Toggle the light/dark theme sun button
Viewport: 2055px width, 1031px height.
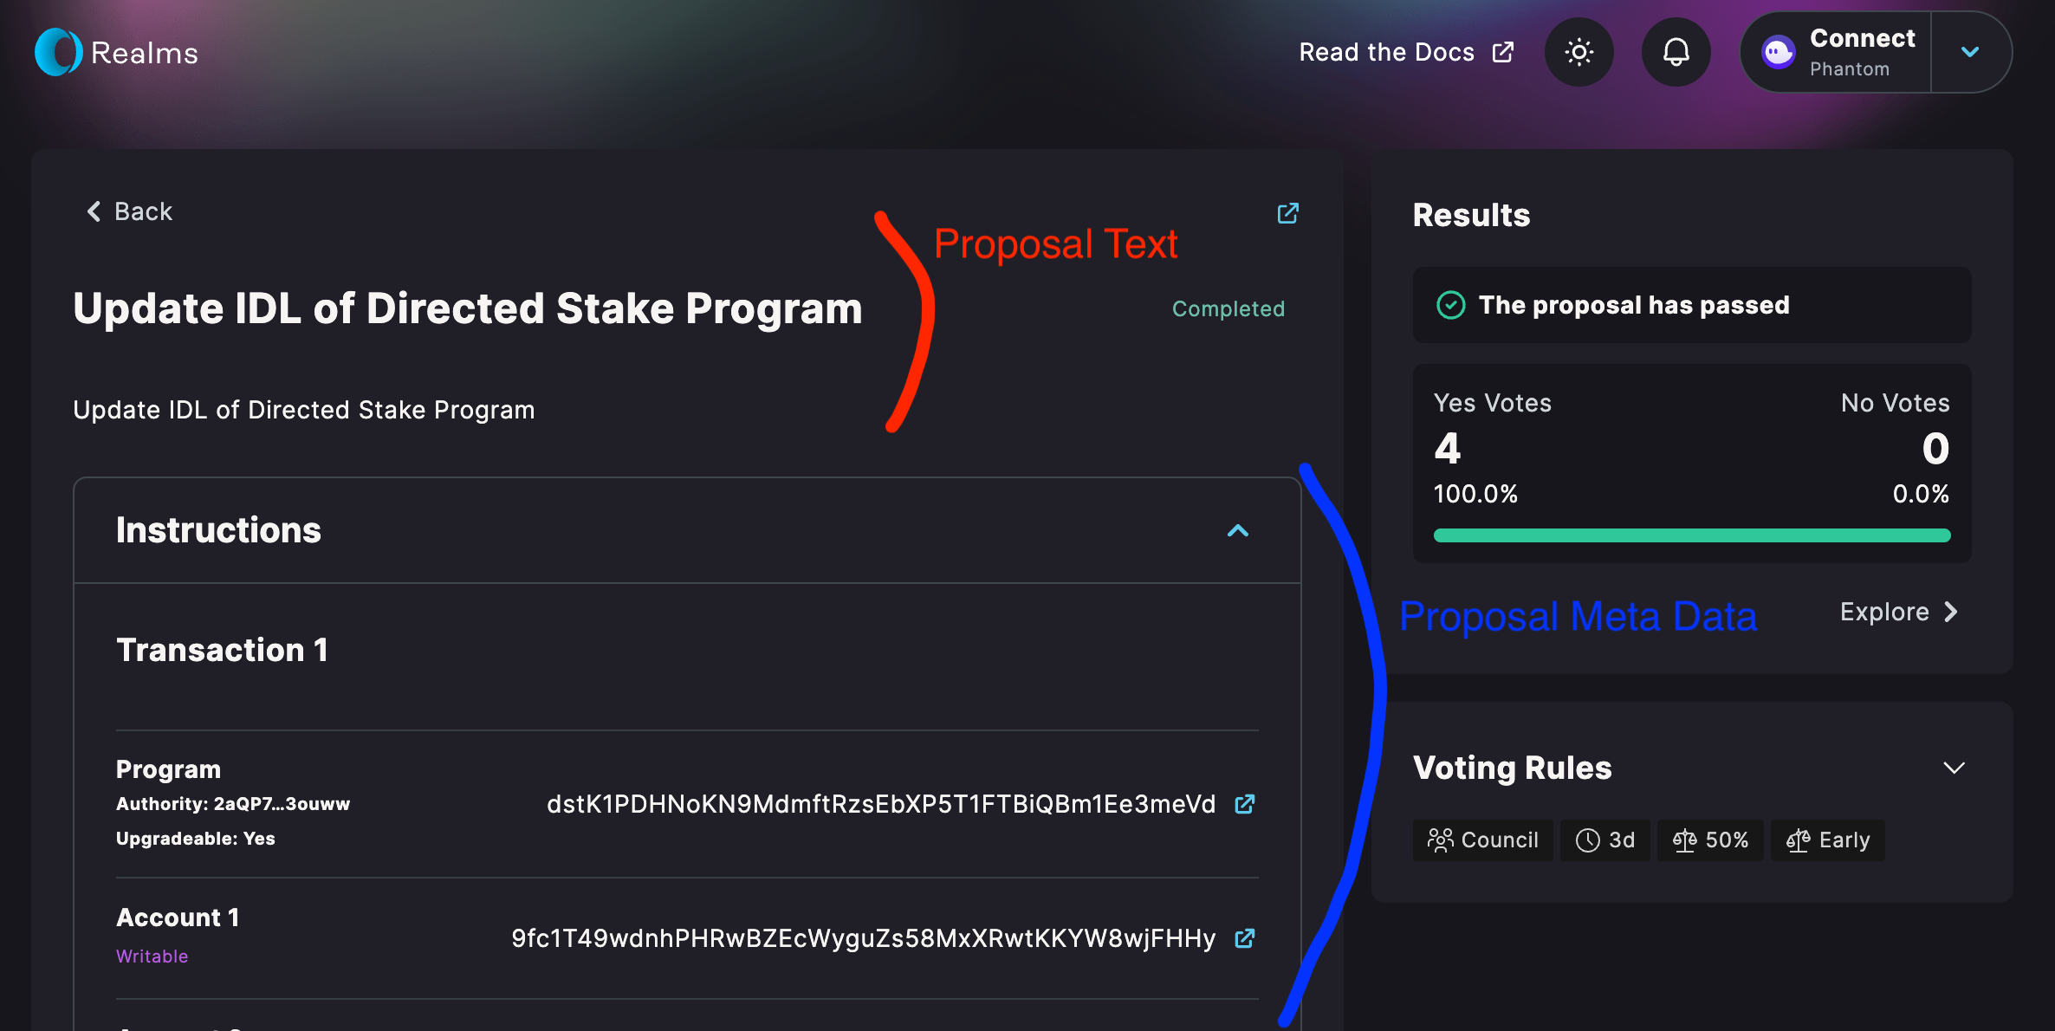(x=1579, y=52)
